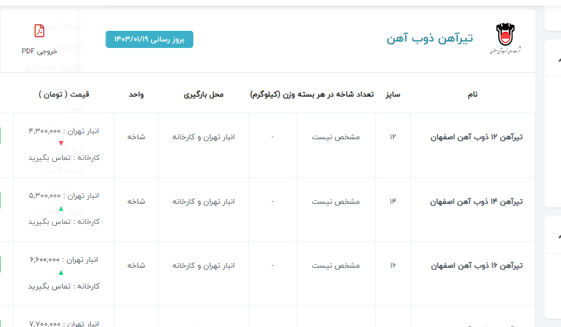Click green up arrow under 6,600,000 price
561x327 pixels.
60,272
